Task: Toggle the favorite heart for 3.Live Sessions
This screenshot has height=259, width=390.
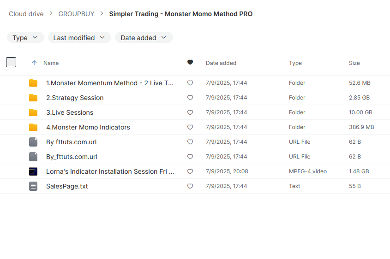Action: pyautogui.click(x=190, y=112)
